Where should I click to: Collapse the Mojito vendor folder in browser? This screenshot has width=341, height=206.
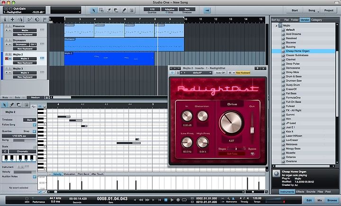tap(277, 26)
